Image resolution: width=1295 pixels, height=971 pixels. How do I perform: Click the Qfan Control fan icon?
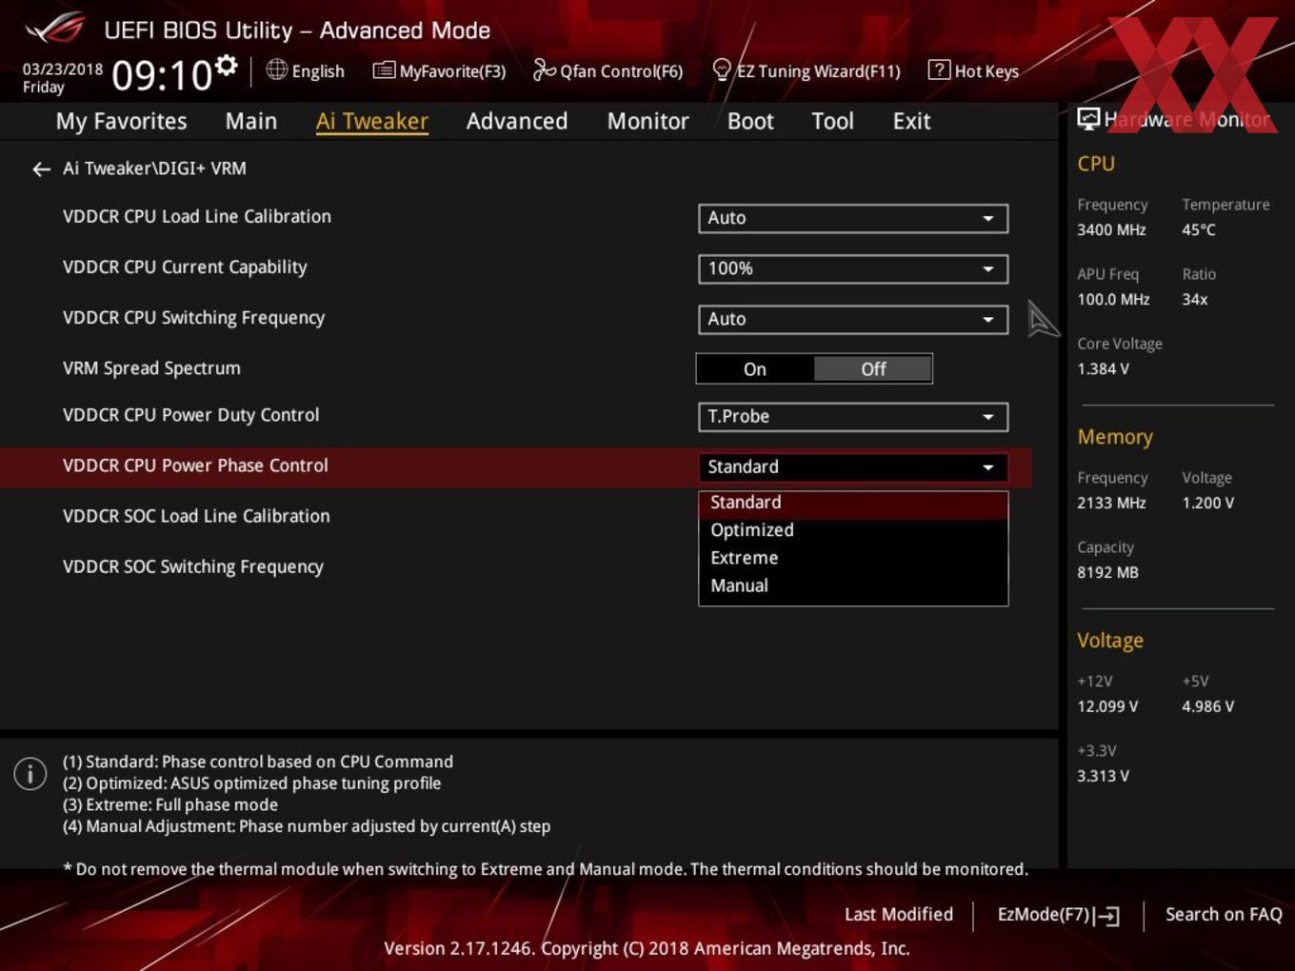point(544,69)
